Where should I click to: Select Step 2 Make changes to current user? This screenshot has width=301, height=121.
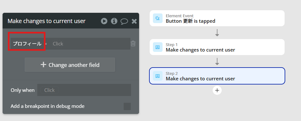tap(217, 76)
